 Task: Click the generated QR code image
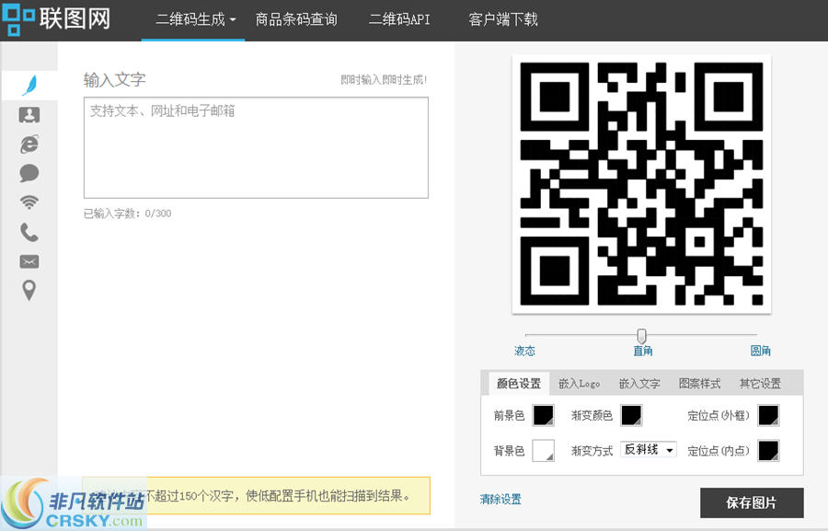pos(641,184)
